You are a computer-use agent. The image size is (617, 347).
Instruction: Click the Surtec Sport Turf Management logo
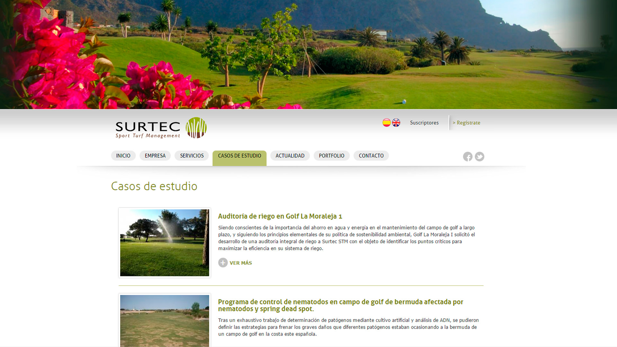(161, 128)
